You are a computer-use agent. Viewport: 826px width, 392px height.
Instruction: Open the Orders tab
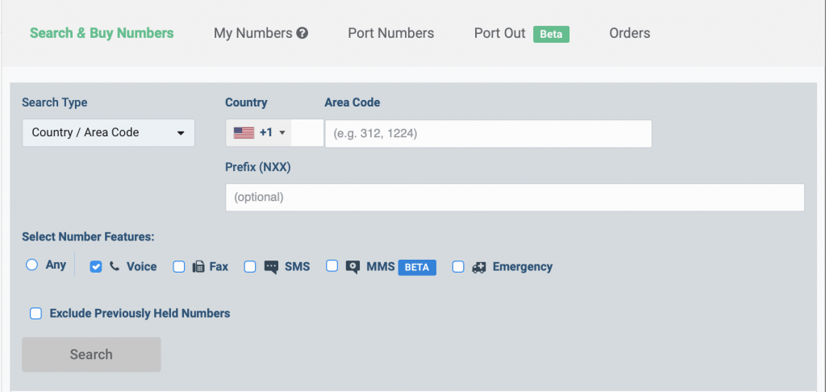coord(629,33)
